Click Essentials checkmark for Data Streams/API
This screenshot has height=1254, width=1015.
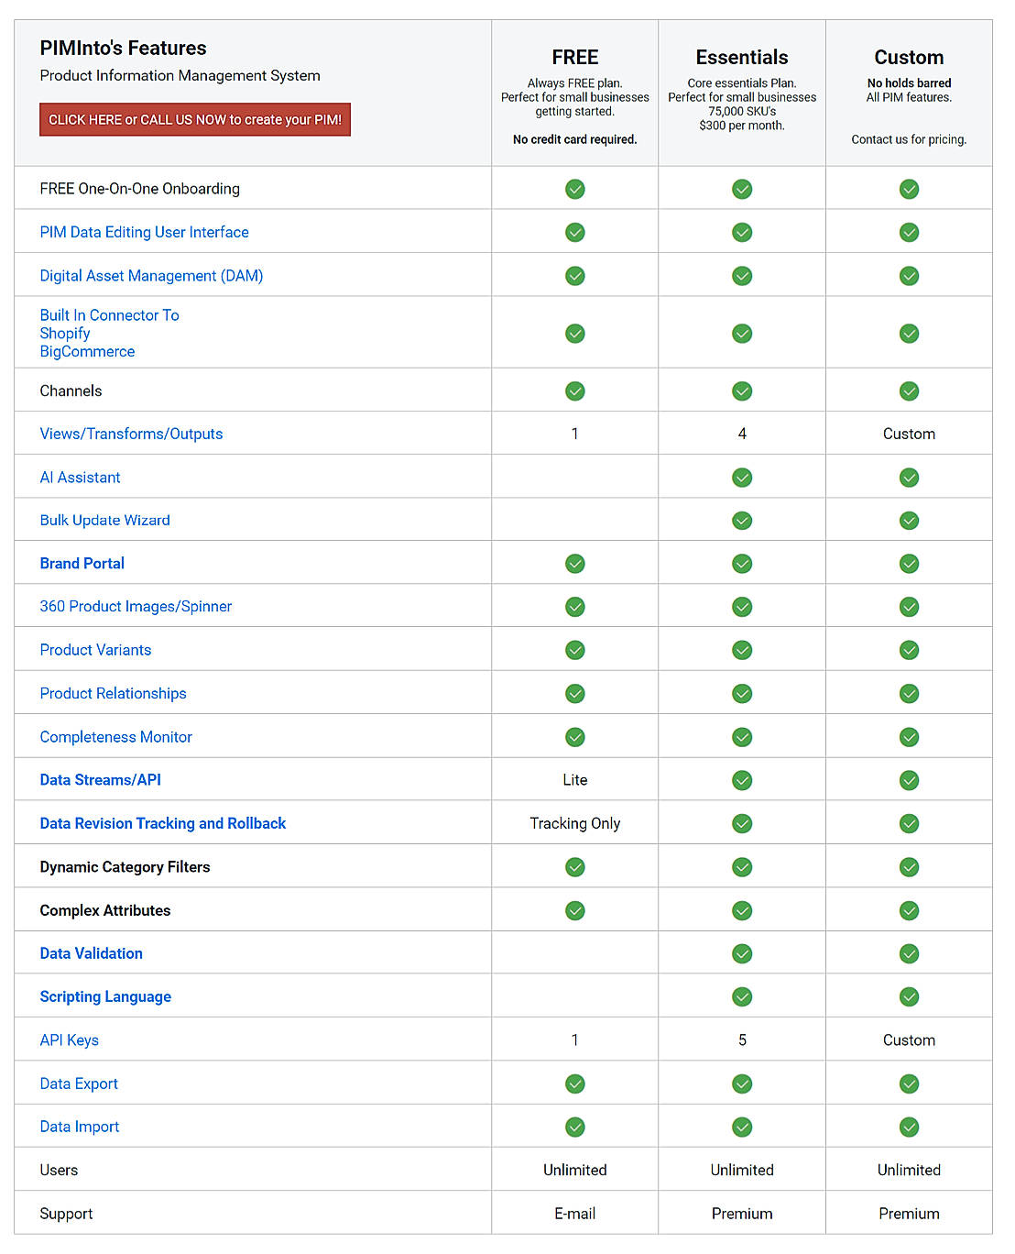[x=742, y=780]
